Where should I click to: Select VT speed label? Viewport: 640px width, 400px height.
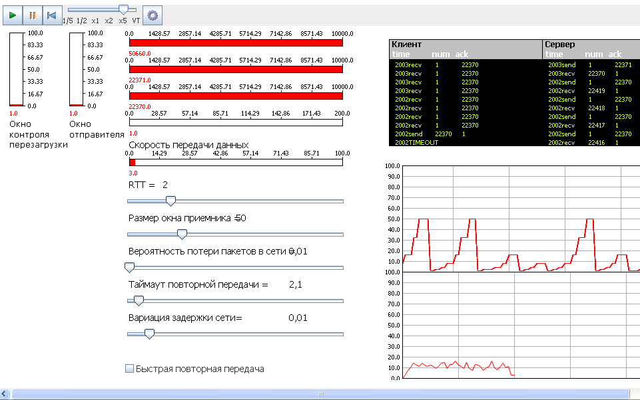pyautogui.click(x=136, y=21)
